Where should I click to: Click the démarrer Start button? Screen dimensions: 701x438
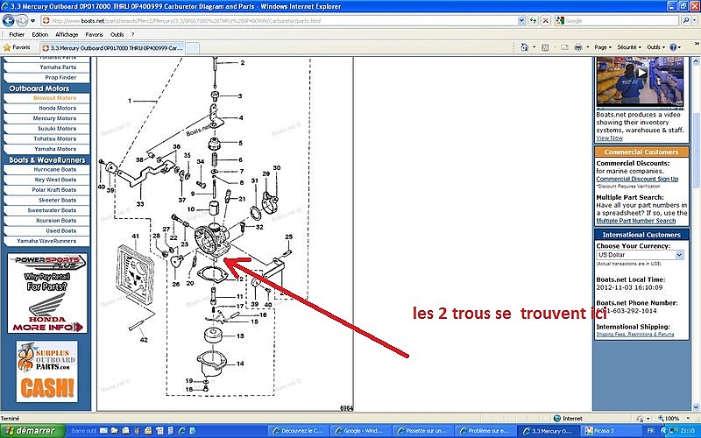[x=32, y=431]
